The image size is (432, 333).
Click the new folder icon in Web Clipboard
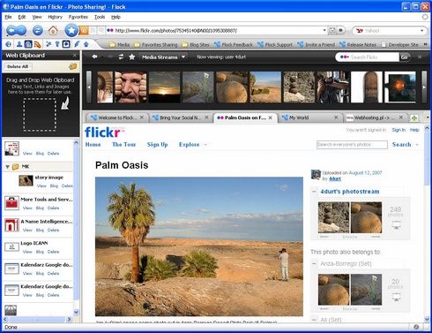click(72, 66)
